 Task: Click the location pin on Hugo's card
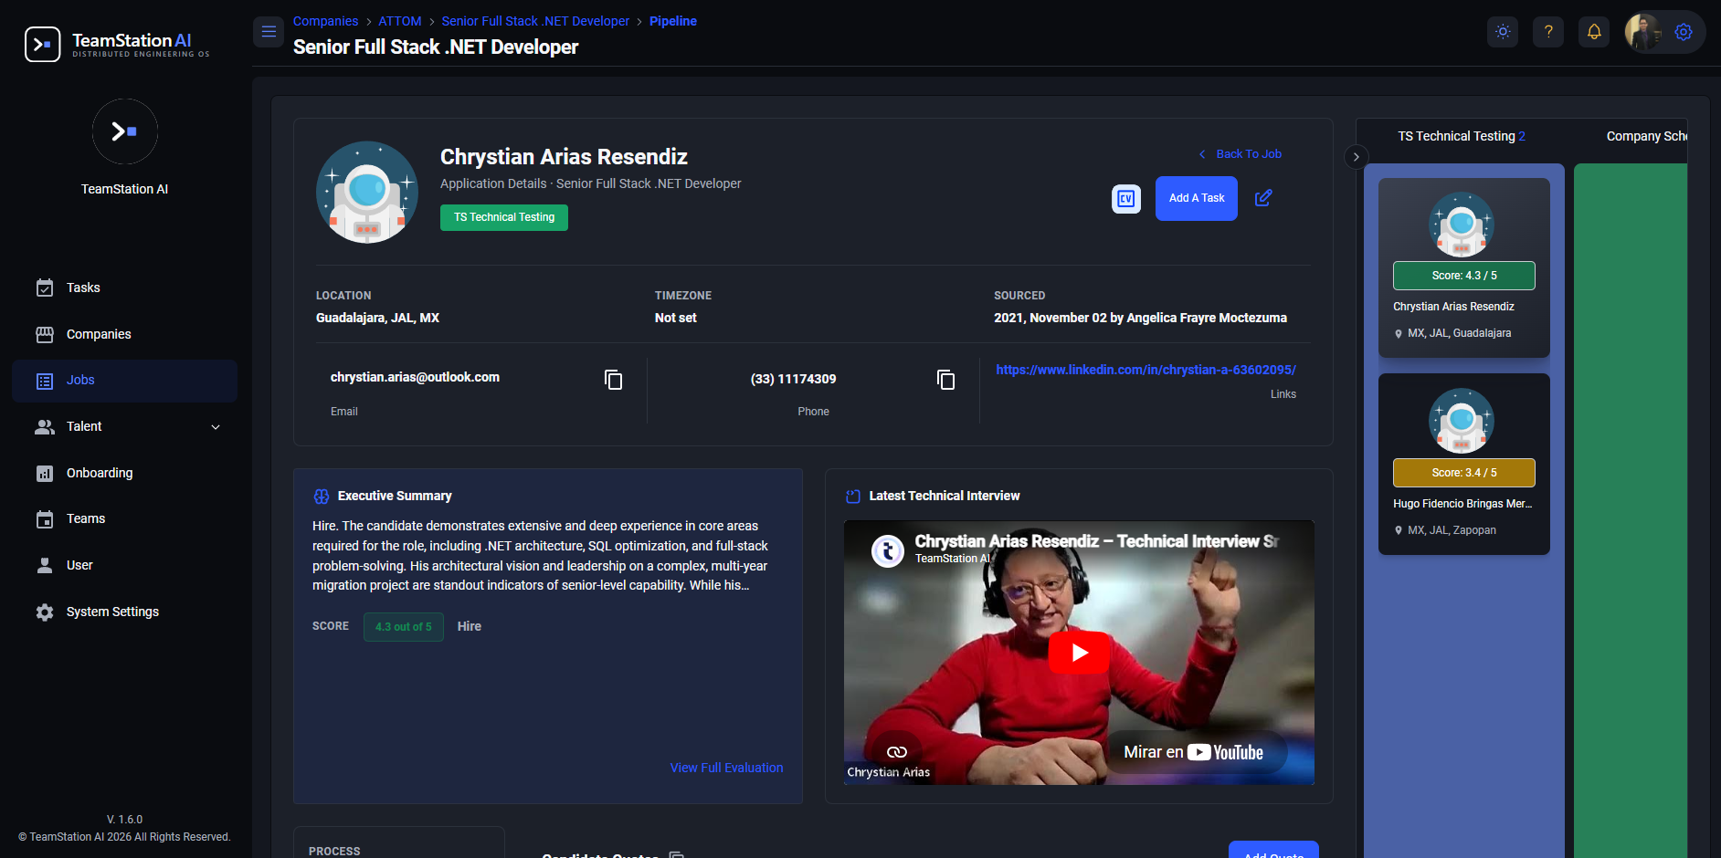(1399, 531)
